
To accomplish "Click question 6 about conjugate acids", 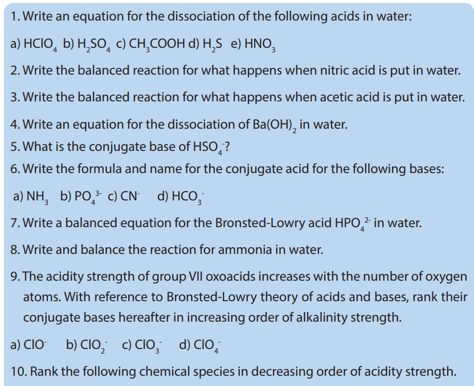I will point(227,169).
